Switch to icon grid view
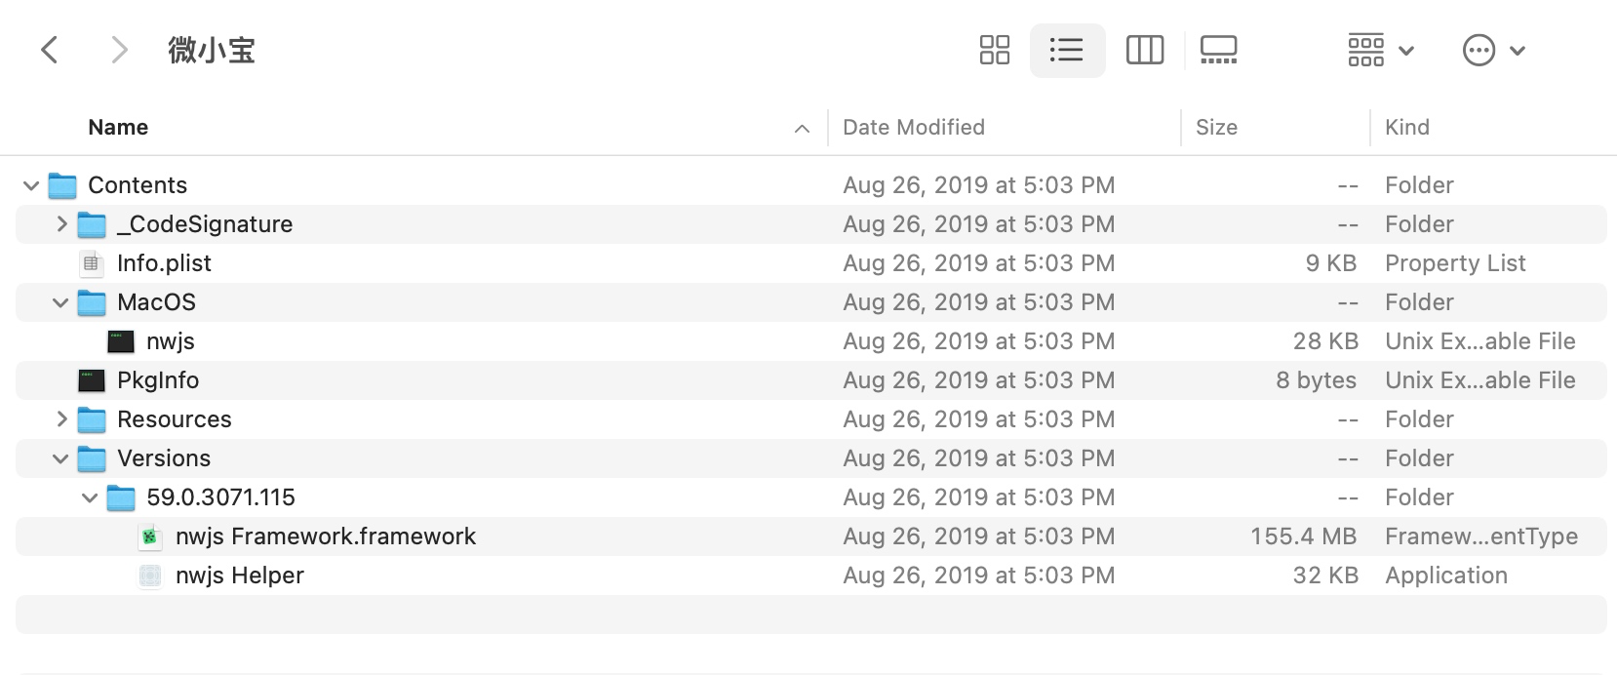This screenshot has height=675, width=1617. pyautogui.click(x=994, y=50)
